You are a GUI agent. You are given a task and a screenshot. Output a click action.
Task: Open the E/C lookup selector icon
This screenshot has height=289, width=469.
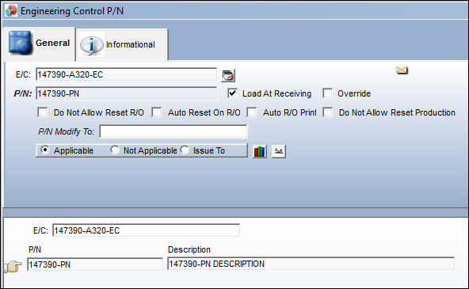[228, 75]
